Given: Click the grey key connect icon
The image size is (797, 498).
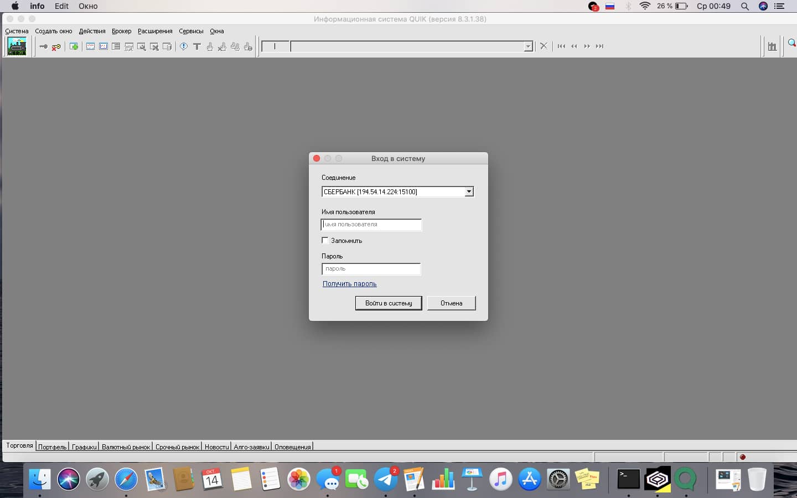Looking at the screenshot, I should tap(43, 46).
